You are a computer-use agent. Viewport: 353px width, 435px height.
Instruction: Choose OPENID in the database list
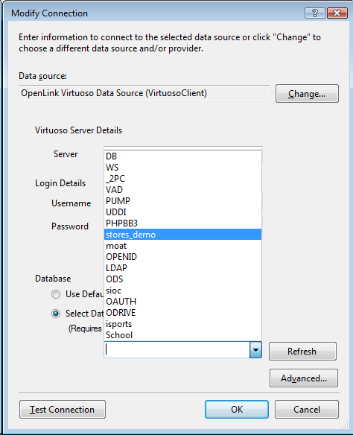(x=182, y=257)
